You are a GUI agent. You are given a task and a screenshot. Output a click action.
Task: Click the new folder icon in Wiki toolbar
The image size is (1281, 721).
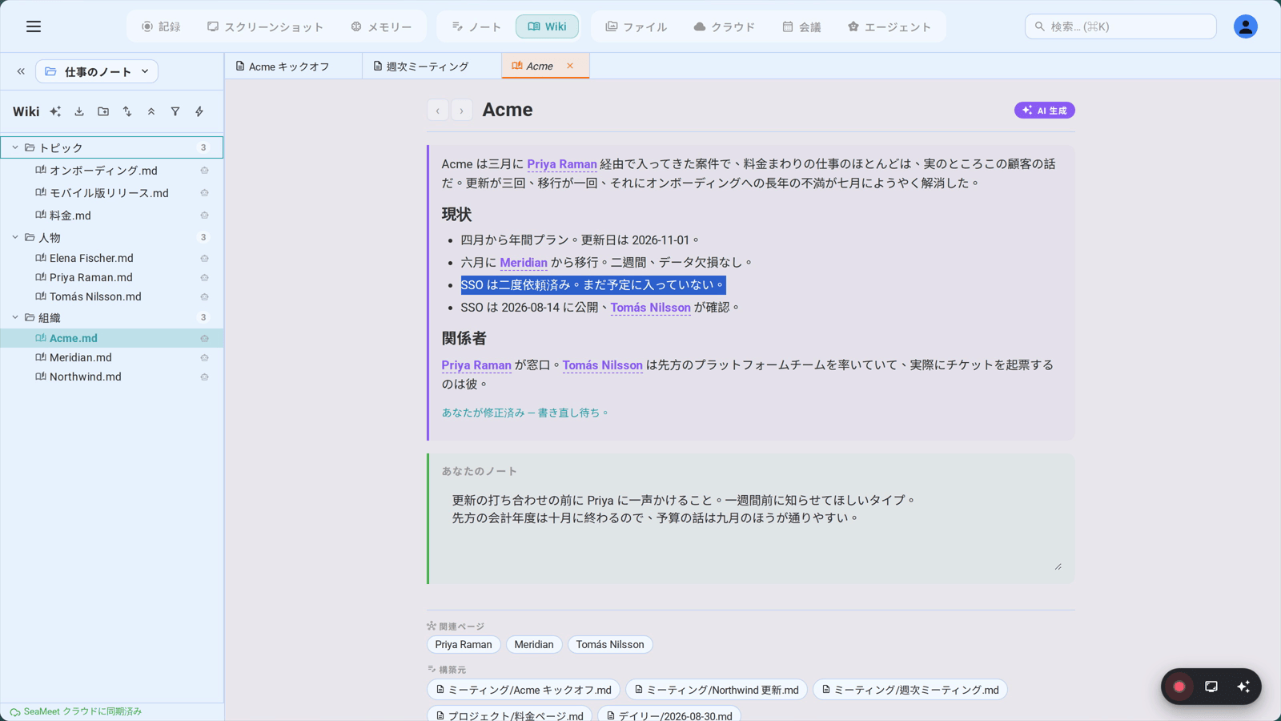pos(103,111)
